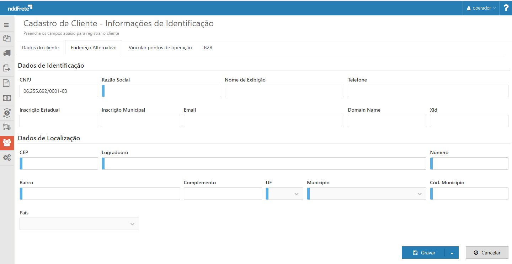
Task: Expand the Gravar button arrow options
Action: (x=452, y=253)
